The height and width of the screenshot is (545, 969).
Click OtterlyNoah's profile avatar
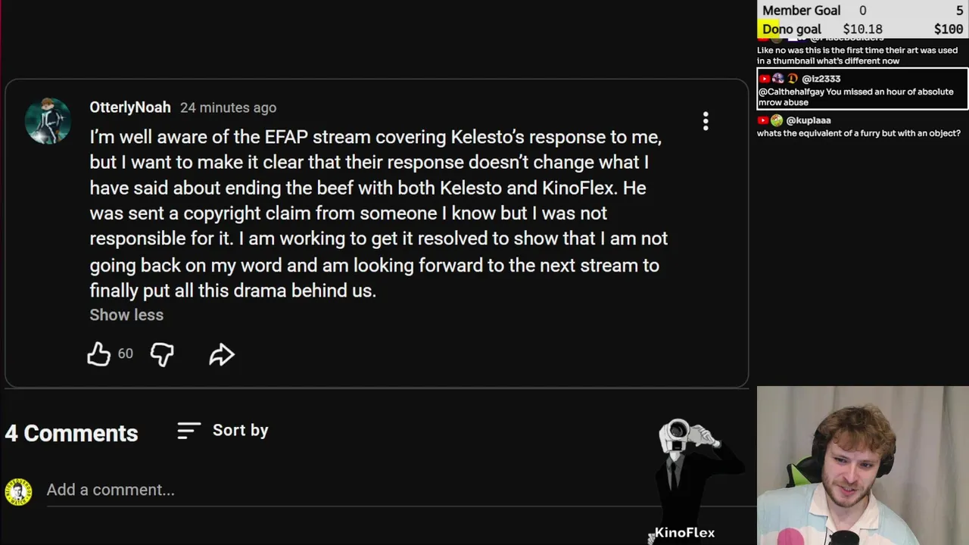pyautogui.click(x=48, y=121)
